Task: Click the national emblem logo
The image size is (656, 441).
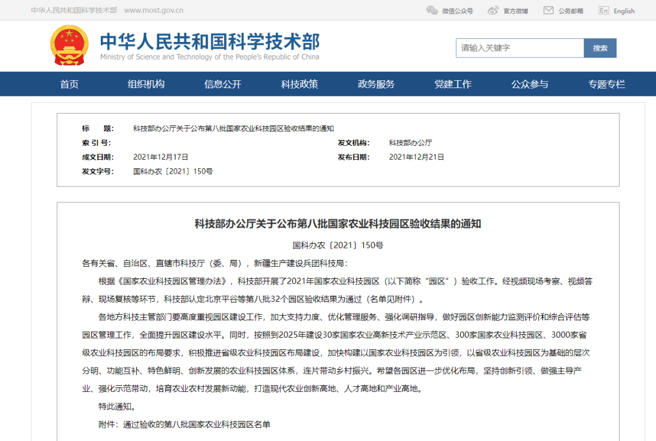Action: 69,45
